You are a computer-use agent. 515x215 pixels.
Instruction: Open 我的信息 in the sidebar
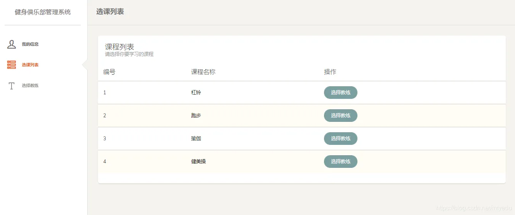(x=30, y=44)
